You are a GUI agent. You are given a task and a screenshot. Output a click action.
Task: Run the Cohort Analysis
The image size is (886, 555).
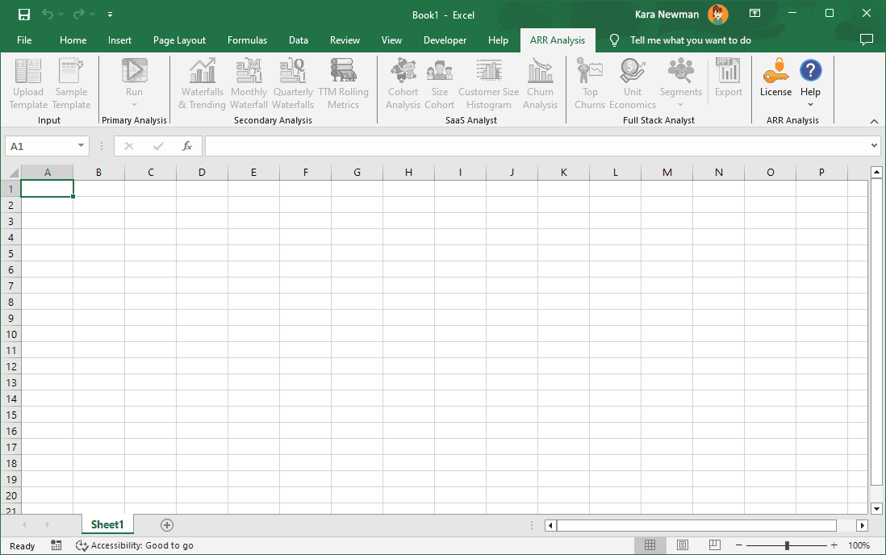pyautogui.click(x=403, y=83)
